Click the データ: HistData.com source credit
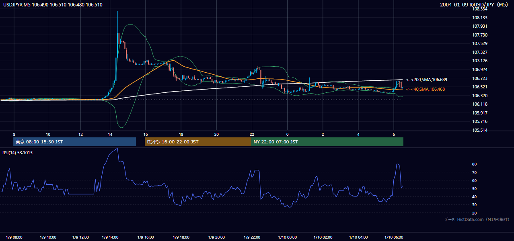Image resolution: width=514 pixels, height=241 pixels. point(477,219)
